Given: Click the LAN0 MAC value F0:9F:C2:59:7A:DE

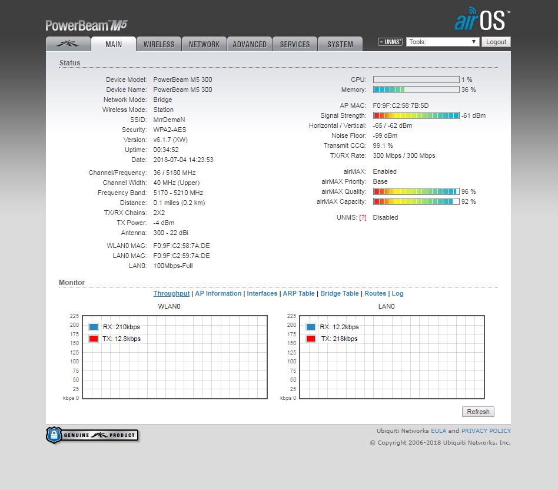Looking at the screenshot, I should pos(181,256).
